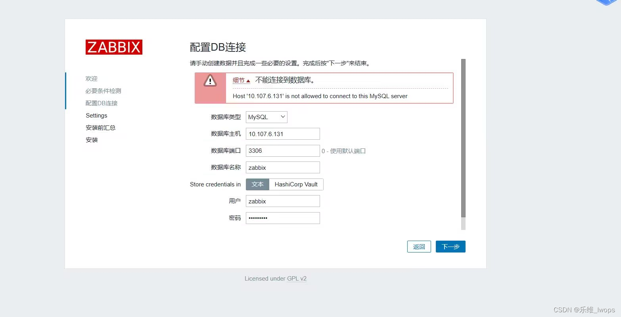Click the 下一步 next step button
Image resolution: width=621 pixels, height=317 pixels.
[x=450, y=247]
